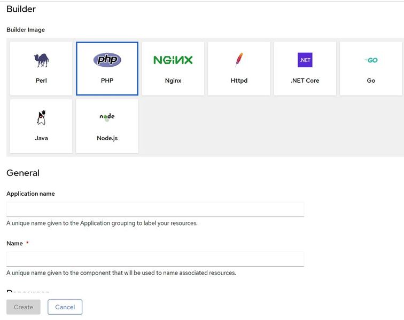Viewport: 404px width, 320px height.
Task: Click the "Go" builder image label
Action: point(371,81)
